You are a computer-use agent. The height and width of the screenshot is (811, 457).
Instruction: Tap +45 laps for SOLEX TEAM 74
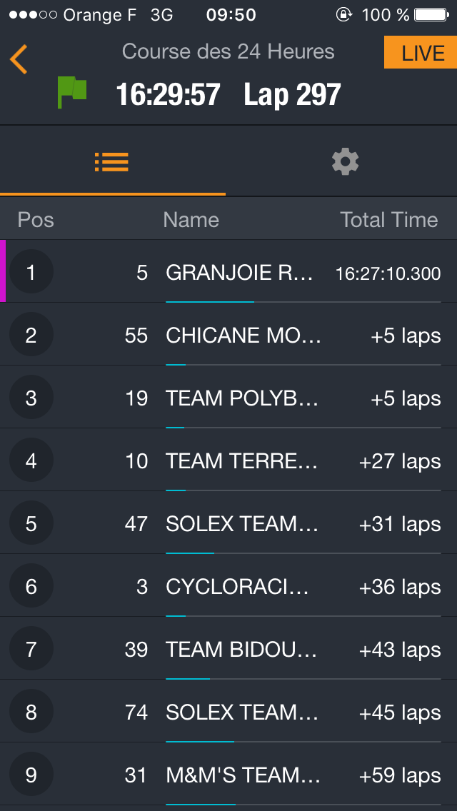pos(400,712)
